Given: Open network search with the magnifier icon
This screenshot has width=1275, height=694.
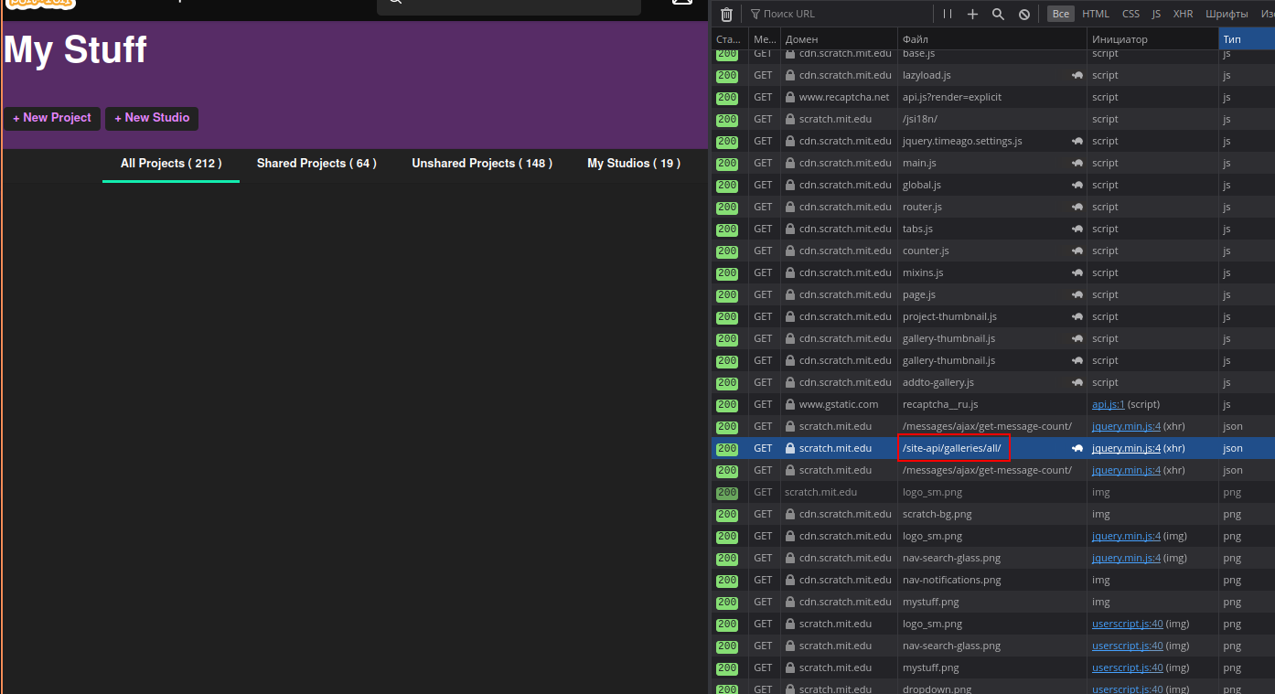Looking at the screenshot, I should (x=998, y=15).
